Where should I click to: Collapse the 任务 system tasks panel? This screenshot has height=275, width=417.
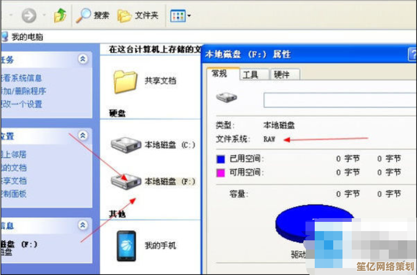point(83,59)
